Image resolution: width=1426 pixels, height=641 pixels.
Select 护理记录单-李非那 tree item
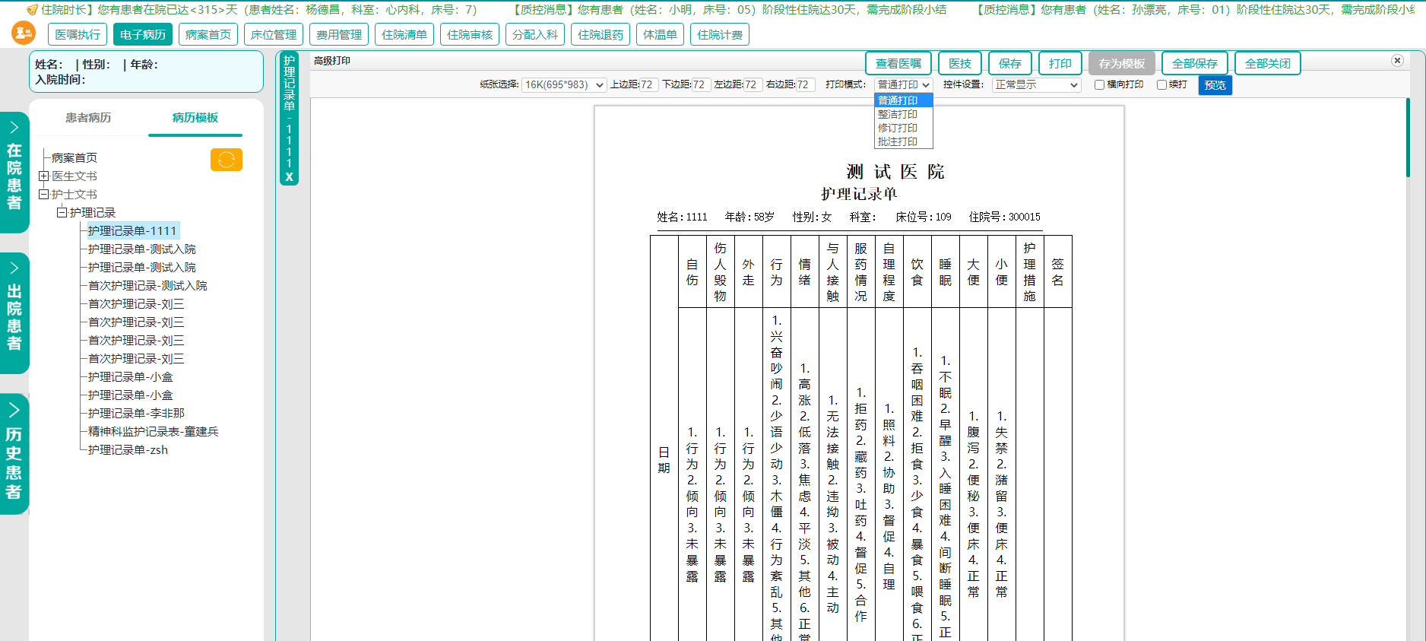(x=136, y=414)
